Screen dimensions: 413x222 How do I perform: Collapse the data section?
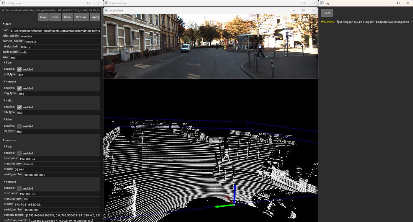[4, 24]
